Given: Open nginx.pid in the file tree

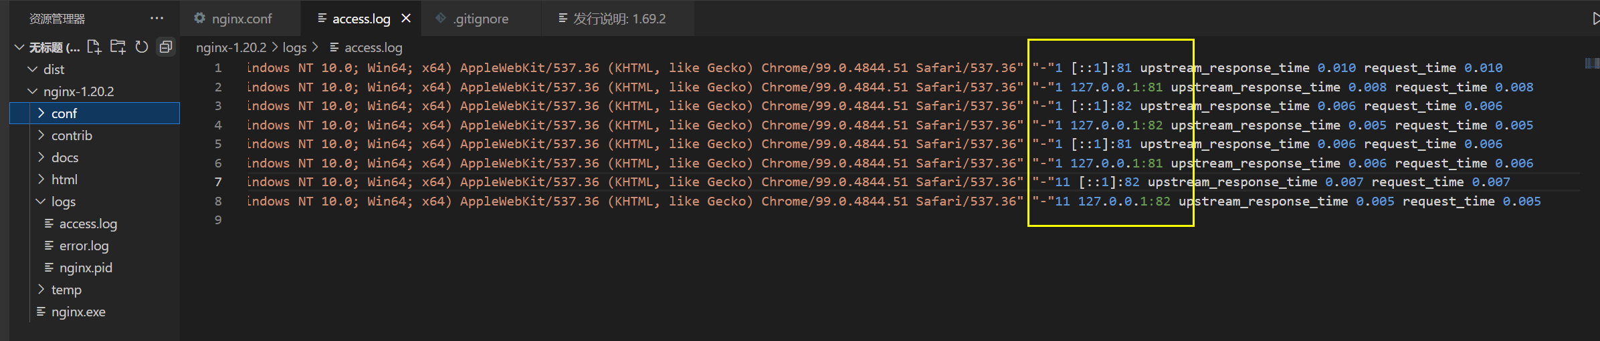Looking at the screenshot, I should [x=86, y=268].
